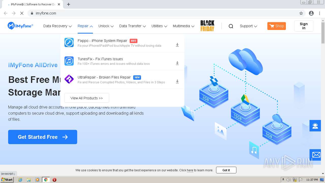Click the orange Shop button
Screen dimensions: 325x183
277,26
